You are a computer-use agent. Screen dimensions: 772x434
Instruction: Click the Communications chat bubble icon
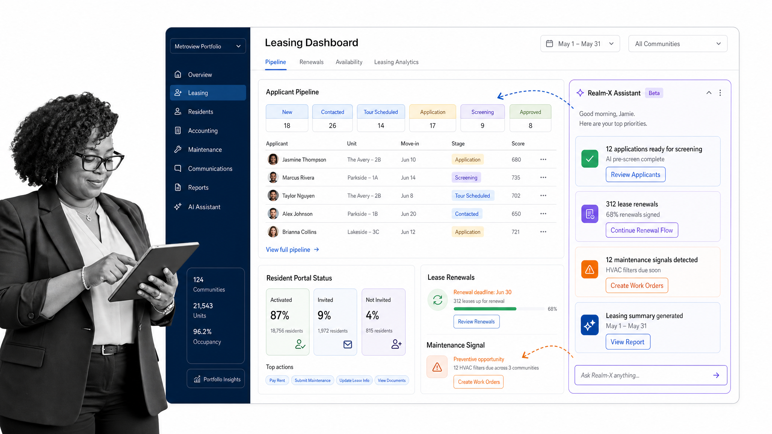(x=178, y=168)
